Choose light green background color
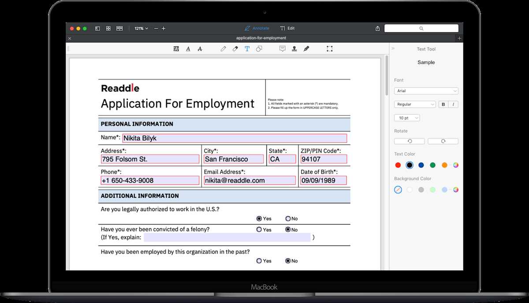 (x=432, y=190)
